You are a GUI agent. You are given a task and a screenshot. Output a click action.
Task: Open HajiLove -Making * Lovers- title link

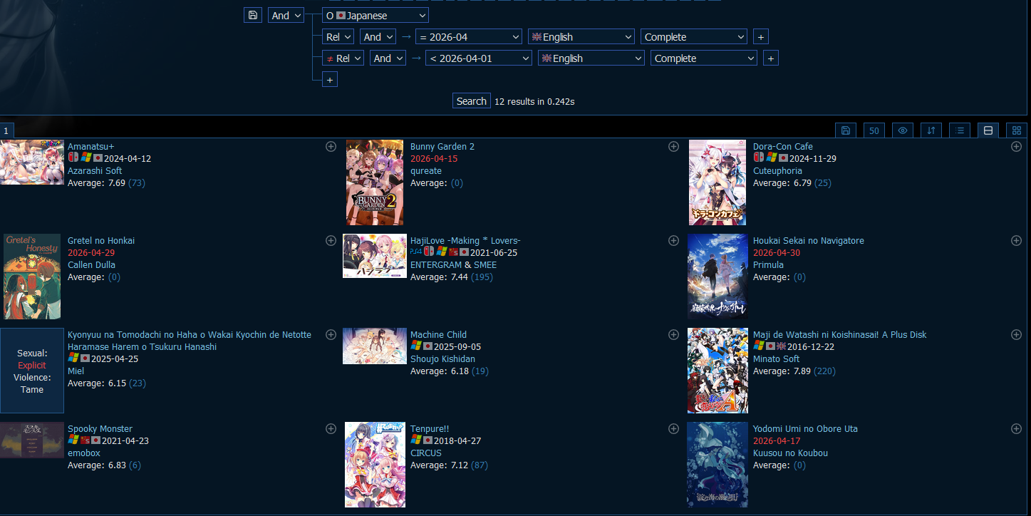(x=465, y=240)
